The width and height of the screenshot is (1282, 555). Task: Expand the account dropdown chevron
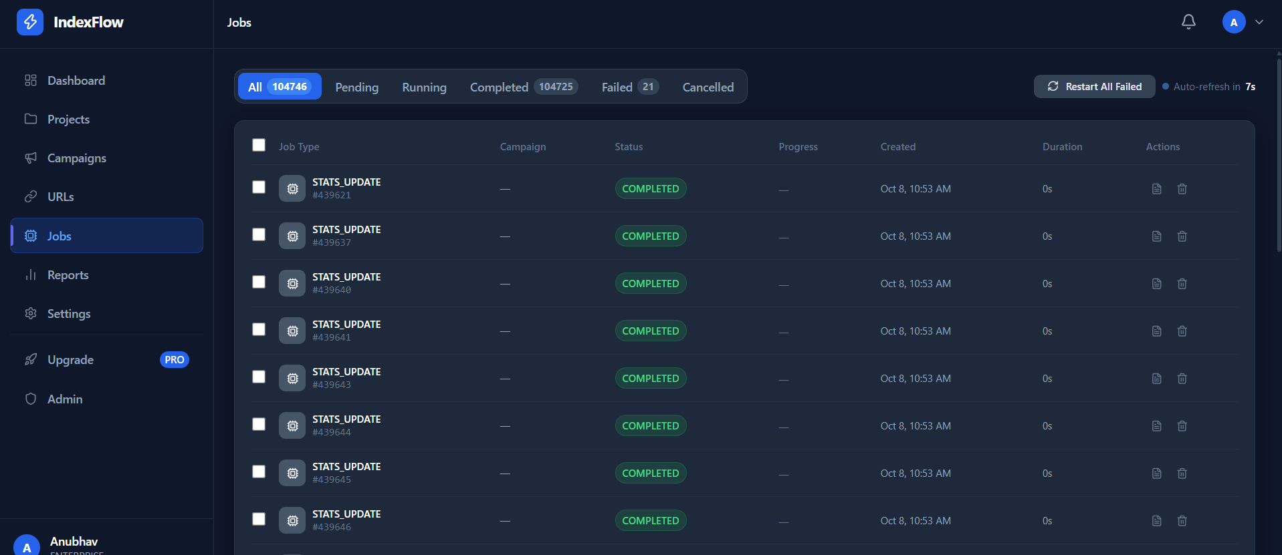coord(1259,22)
